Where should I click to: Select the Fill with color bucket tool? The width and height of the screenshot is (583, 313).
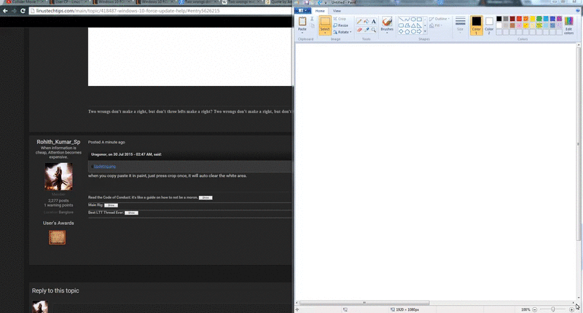coord(367,22)
